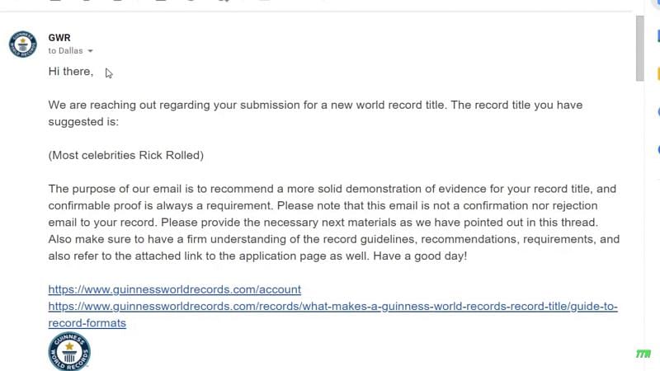Click the Delete icon in top toolbar
This screenshot has height=371, width=660.
(x=118, y=1)
